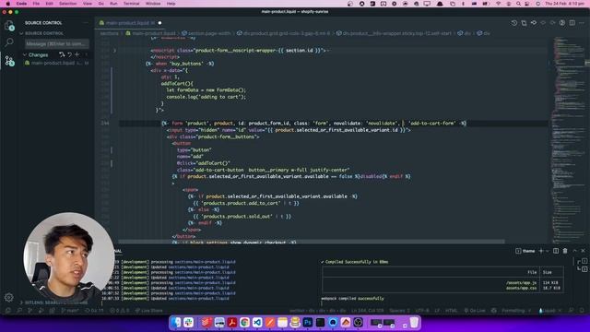Kill the terminal with trash icon
The height and width of the screenshot is (332, 590).
(x=565, y=251)
